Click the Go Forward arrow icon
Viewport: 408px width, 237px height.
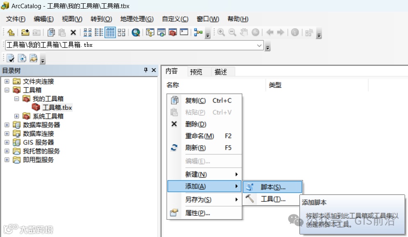pyautogui.click(x=280, y=32)
